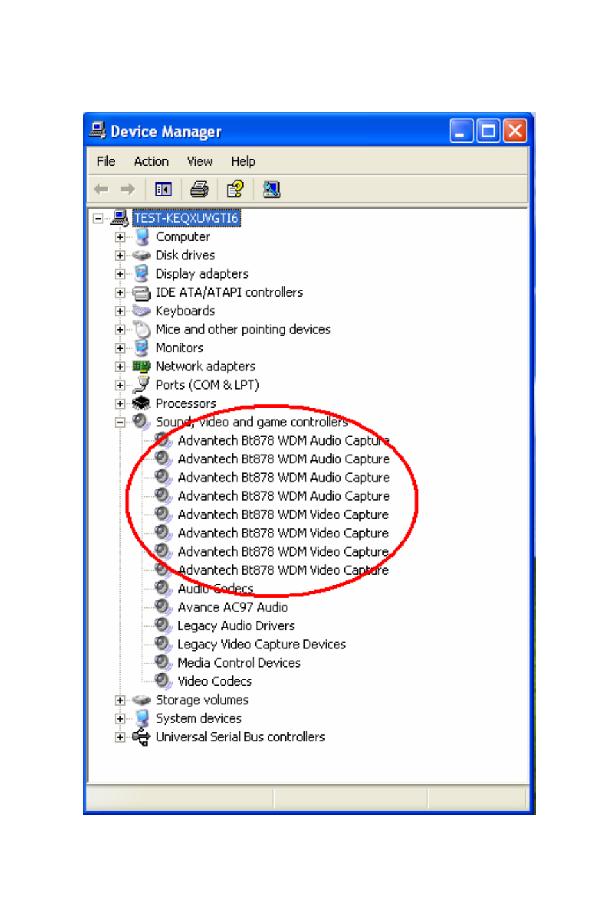
Task: Click the IDE ATA/ATAPI controllers icon
Action: click(x=142, y=293)
